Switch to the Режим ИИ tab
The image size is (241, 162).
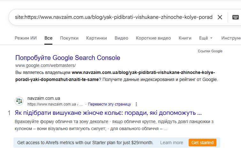pos(26,38)
